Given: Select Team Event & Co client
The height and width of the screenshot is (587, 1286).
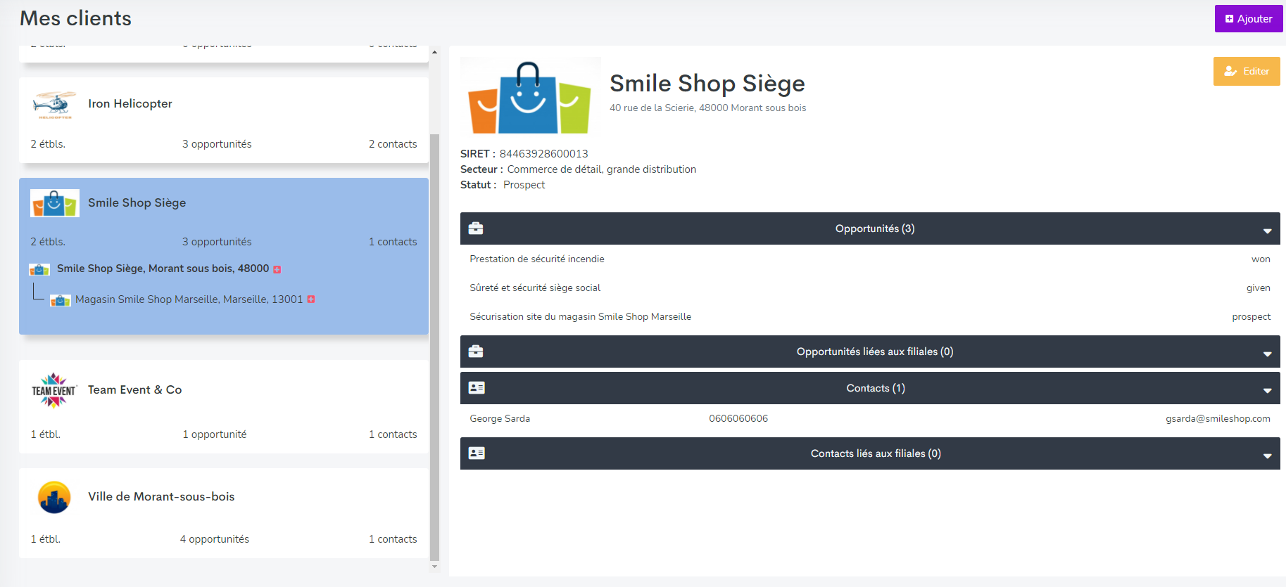Looking at the screenshot, I should click(x=135, y=389).
